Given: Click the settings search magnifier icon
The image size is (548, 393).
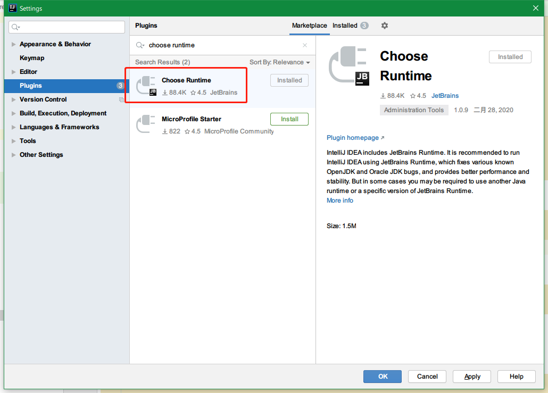Looking at the screenshot, I should tap(15, 27).
